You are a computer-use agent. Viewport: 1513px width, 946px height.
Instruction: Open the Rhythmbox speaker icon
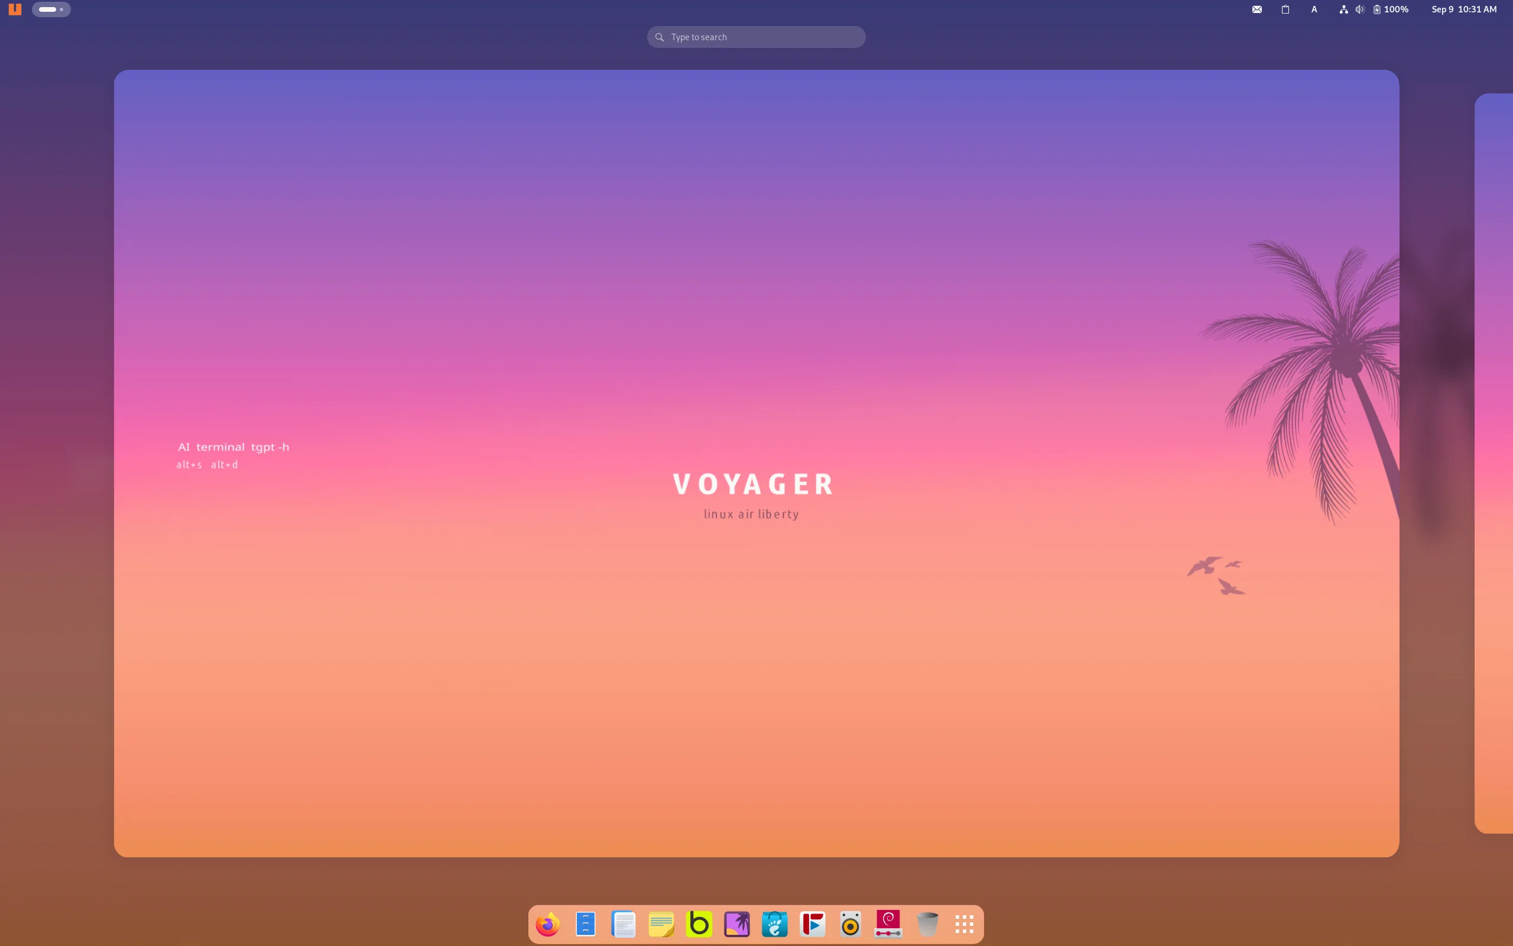click(850, 924)
